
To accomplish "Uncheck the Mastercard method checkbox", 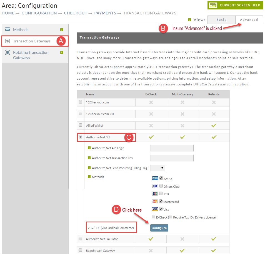I will click(x=161, y=201).
